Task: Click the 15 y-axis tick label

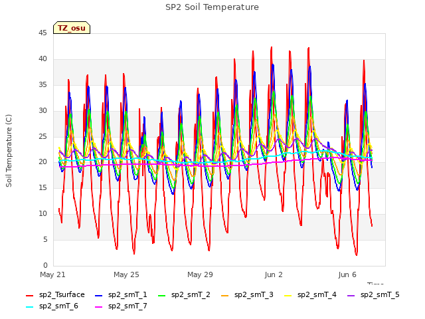Action: pyautogui.click(x=42, y=187)
